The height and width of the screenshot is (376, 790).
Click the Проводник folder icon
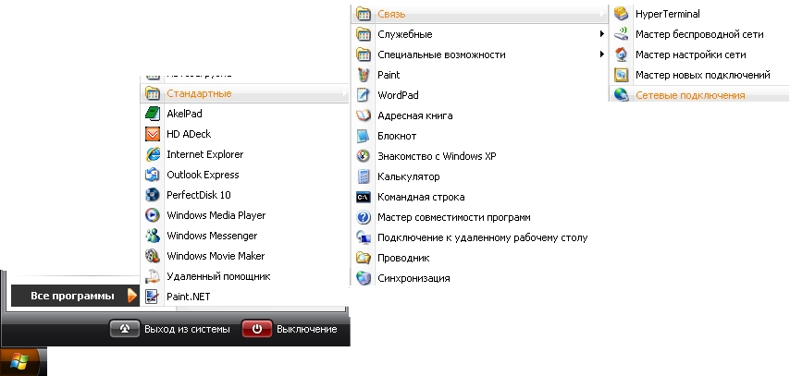[x=364, y=258]
